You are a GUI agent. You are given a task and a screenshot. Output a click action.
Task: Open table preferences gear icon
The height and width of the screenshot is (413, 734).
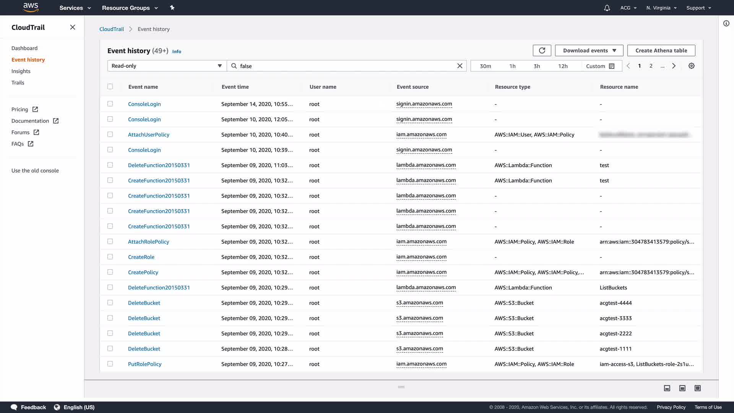tap(691, 66)
